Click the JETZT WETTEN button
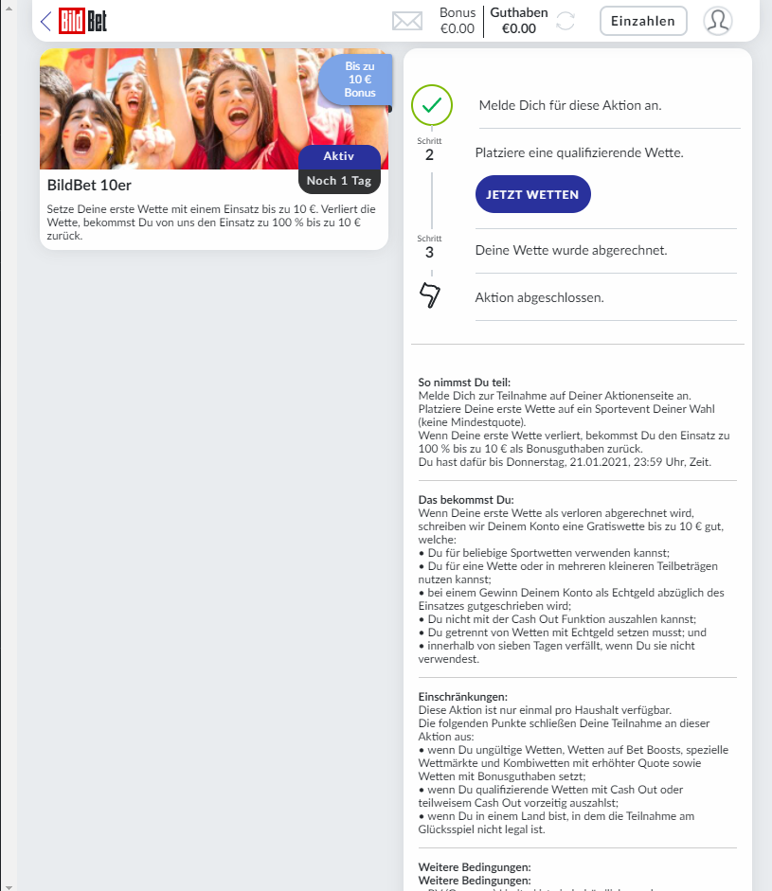 [532, 194]
